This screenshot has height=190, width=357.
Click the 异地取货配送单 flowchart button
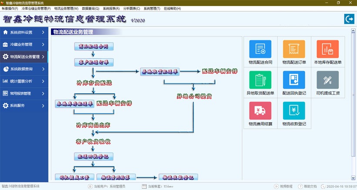[160, 72]
